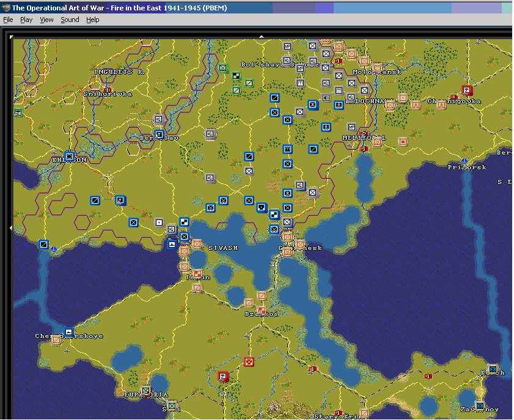Select the green unit at Eupatoria
The image size is (514, 420).
click(x=146, y=391)
